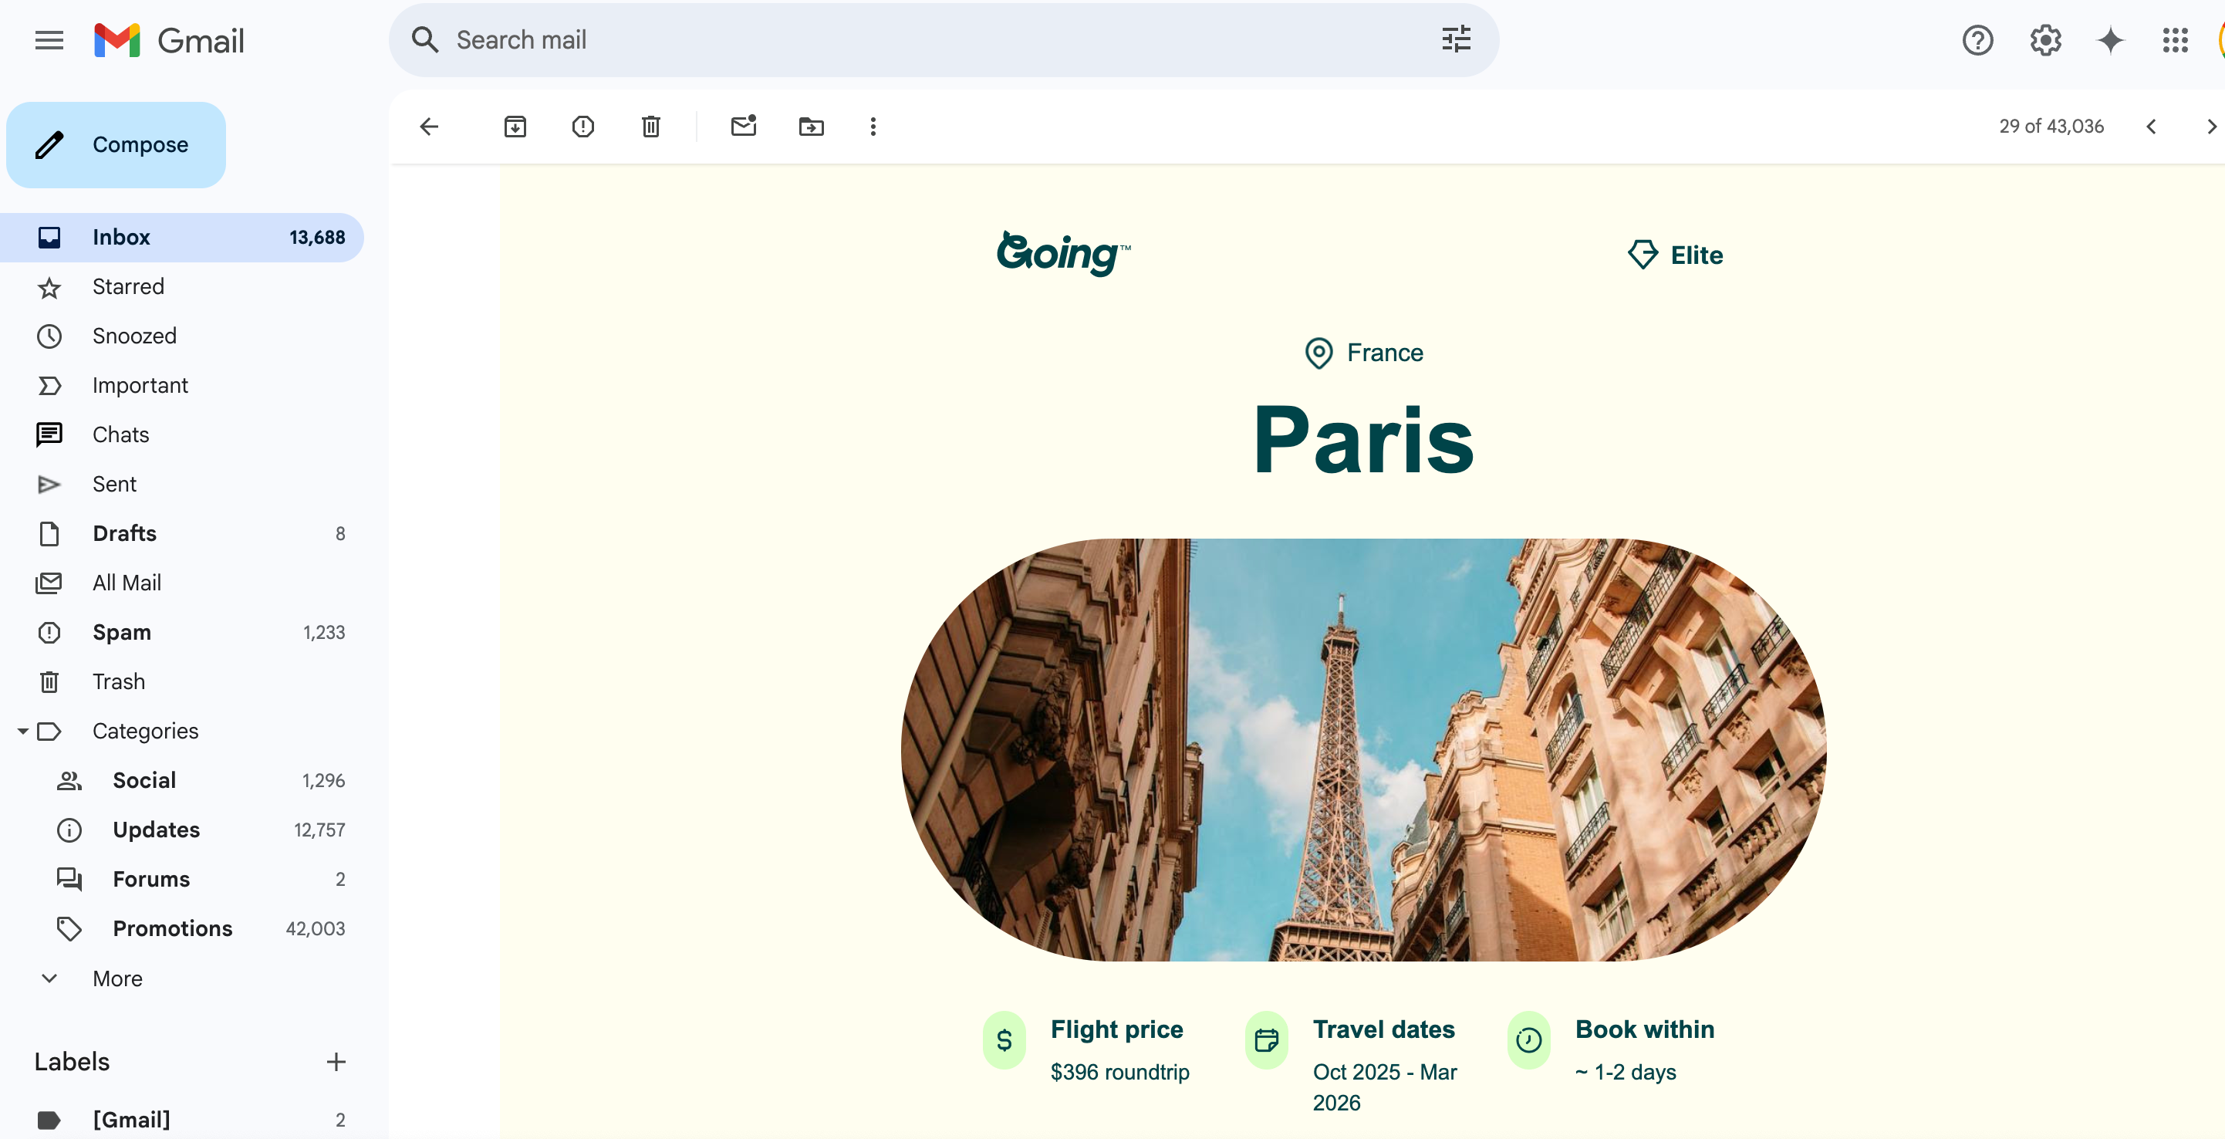Image resolution: width=2225 pixels, height=1139 pixels.
Task: Delete the open email
Action: [x=650, y=127]
